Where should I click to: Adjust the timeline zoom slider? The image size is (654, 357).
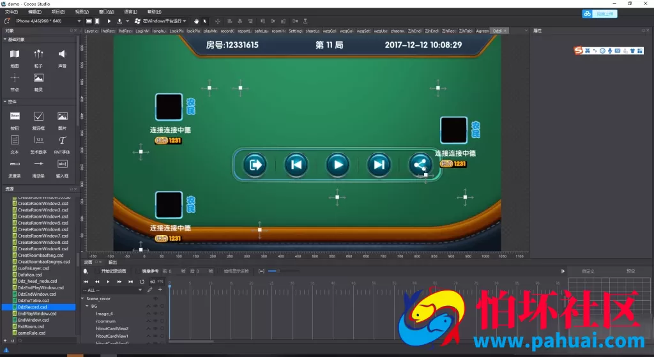tap(284, 271)
